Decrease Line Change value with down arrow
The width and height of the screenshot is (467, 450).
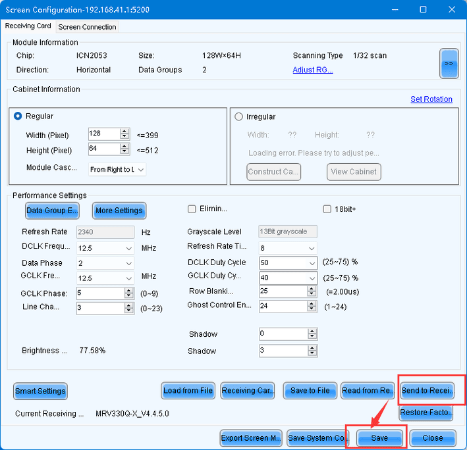pyautogui.click(x=128, y=311)
